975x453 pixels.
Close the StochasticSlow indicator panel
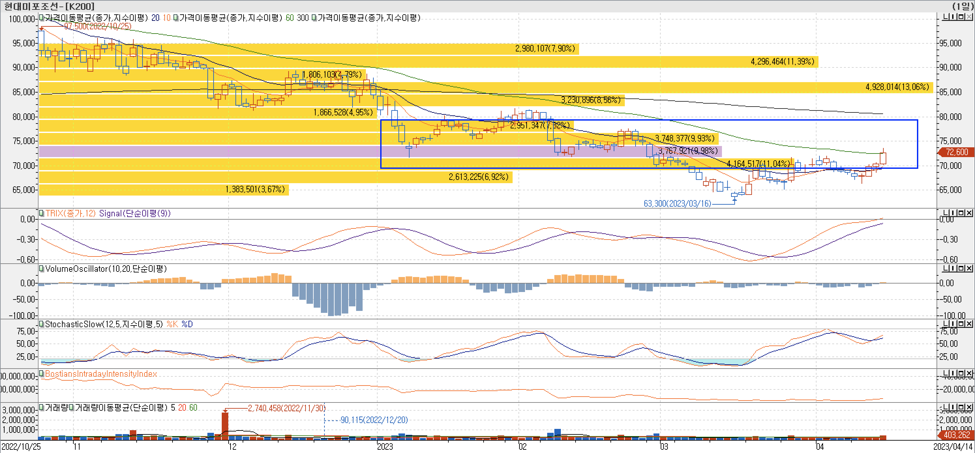tap(969, 324)
